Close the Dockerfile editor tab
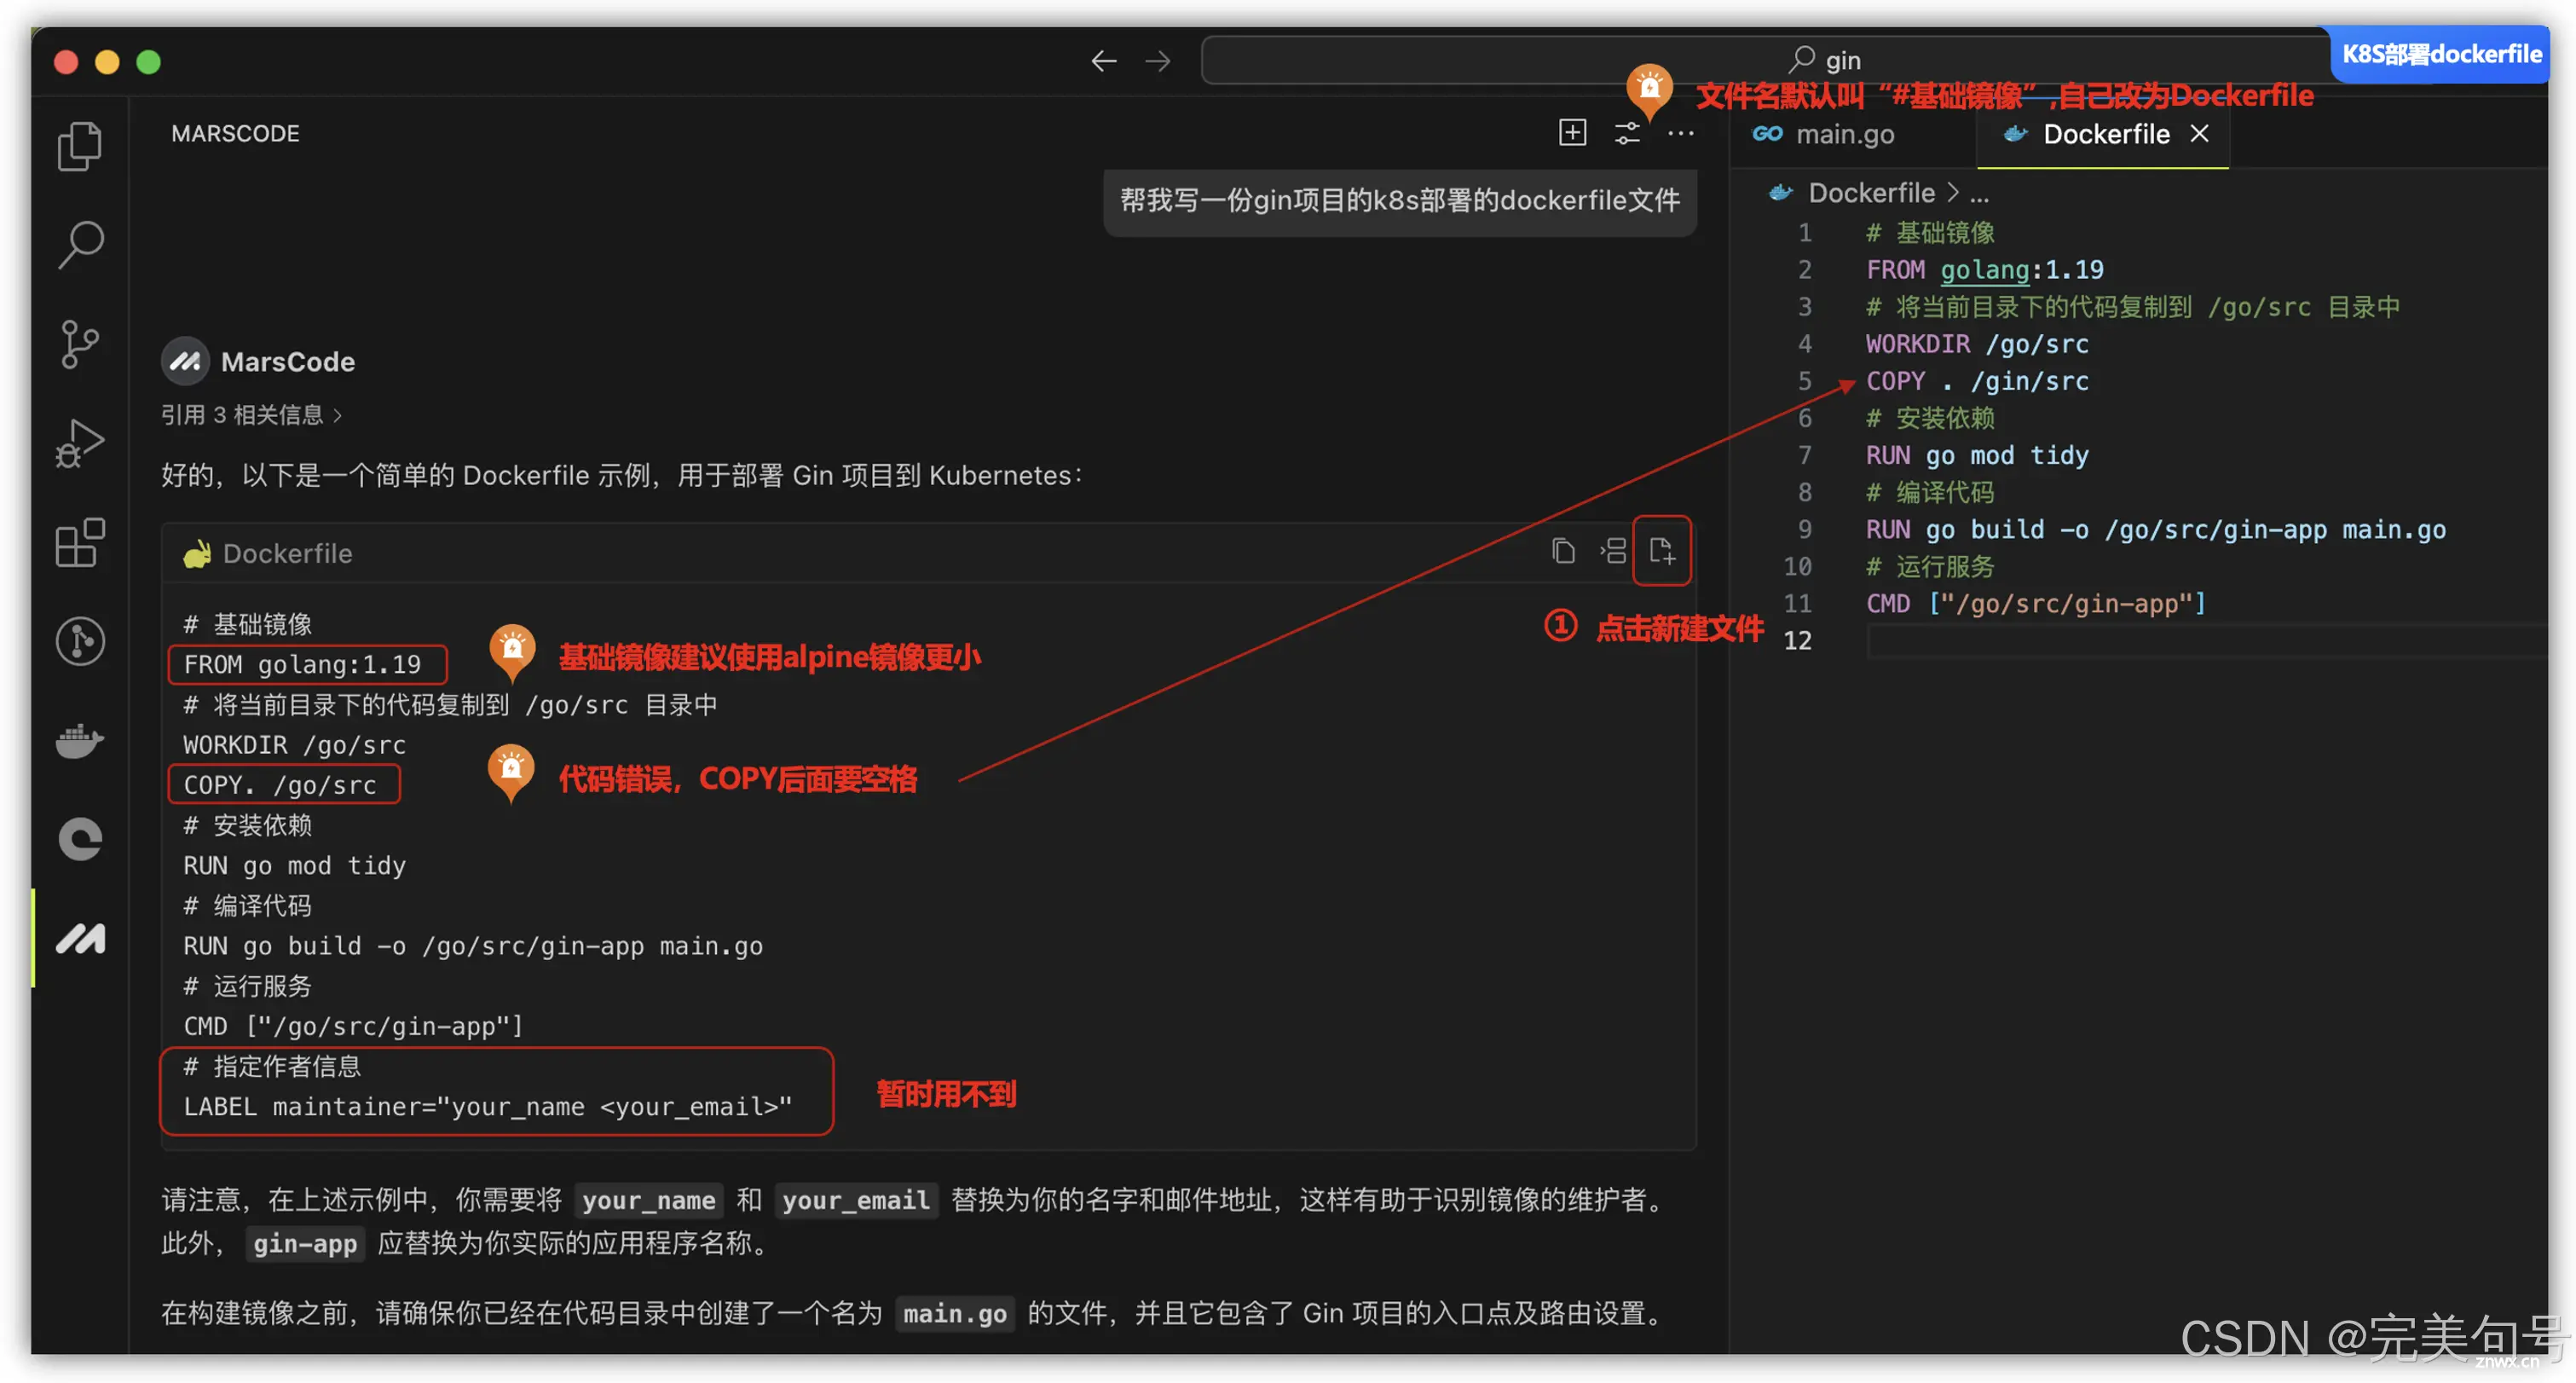This screenshot has height=1383, width=2576. (x=2199, y=133)
